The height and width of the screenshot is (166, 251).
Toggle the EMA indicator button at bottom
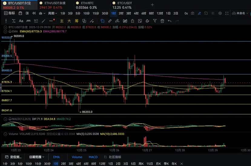coord(56,157)
